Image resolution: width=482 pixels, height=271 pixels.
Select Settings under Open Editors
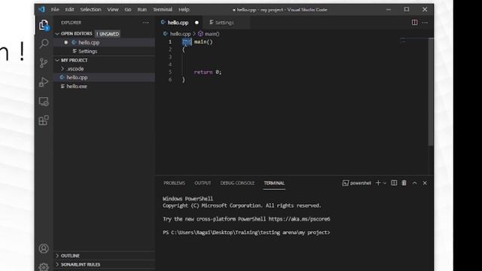[105, 51]
